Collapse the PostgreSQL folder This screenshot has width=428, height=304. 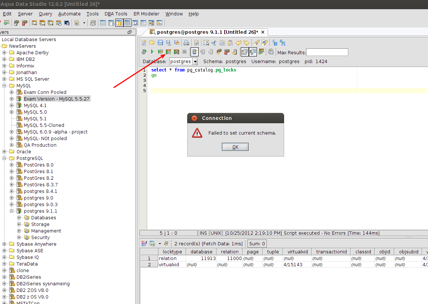coord(4,158)
